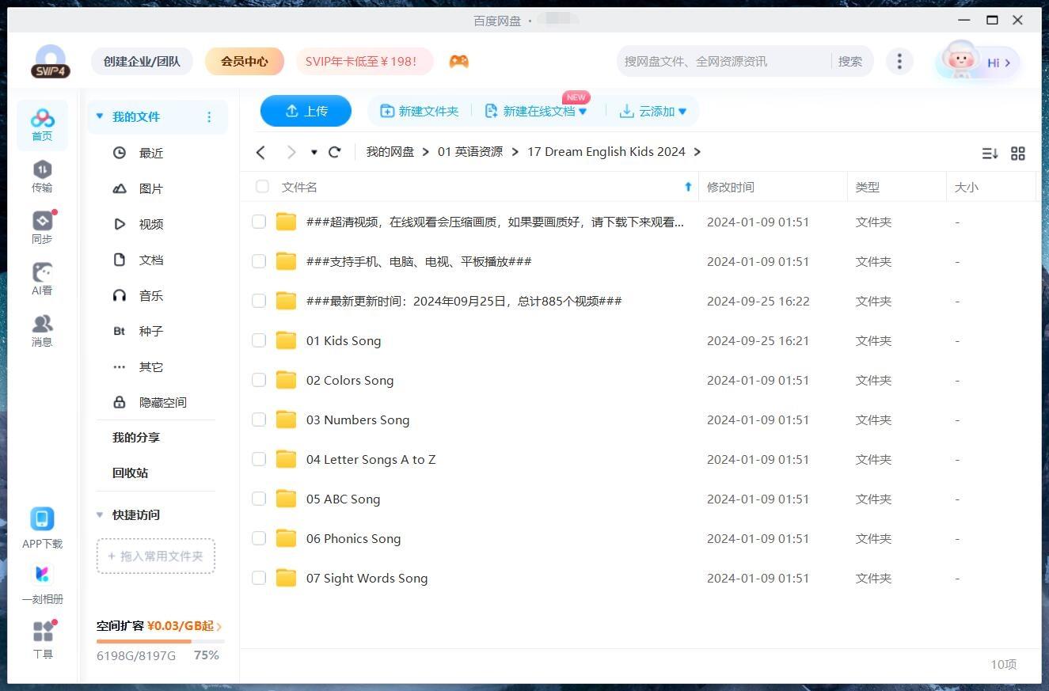This screenshot has height=691, width=1049.
Task: Open the 消息 messages icon
Action: coord(42,330)
